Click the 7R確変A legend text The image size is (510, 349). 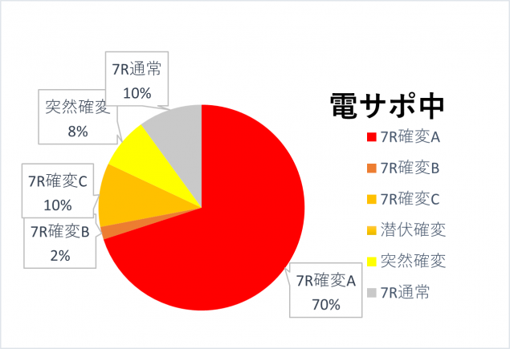[x=410, y=137]
